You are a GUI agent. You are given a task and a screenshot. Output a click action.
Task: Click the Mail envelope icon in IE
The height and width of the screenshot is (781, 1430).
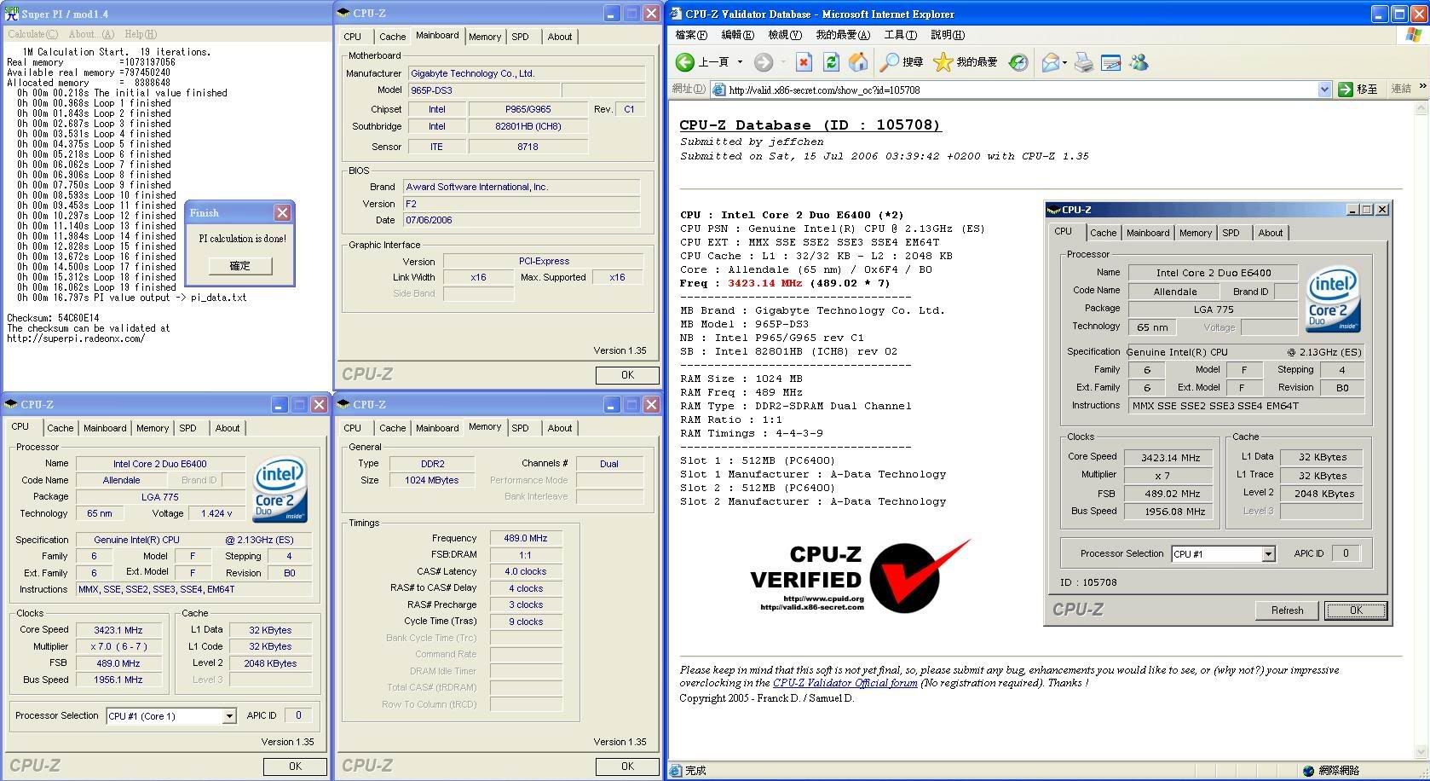pyautogui.click(x=1050, y=62)
